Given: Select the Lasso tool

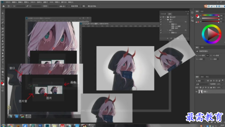Looking at the screenshot, I should tap(3, 19).
